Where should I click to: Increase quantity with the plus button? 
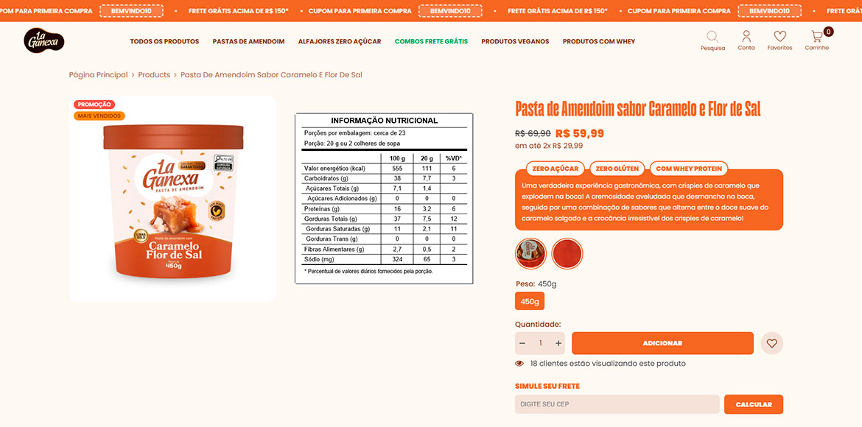558,343
